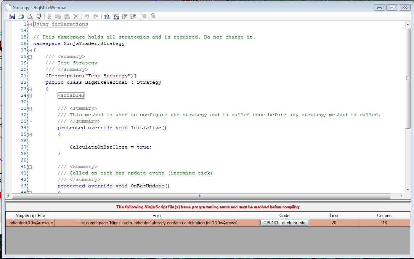The image size is (414, 259).
Task: Sort errors by the Line column header
Action: coord(334,216)
